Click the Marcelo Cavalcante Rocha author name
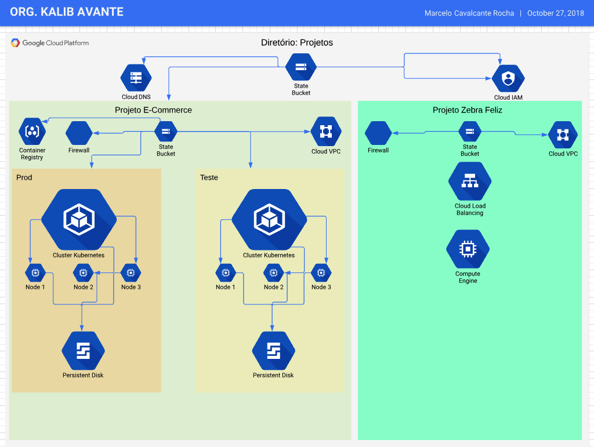 469,13
